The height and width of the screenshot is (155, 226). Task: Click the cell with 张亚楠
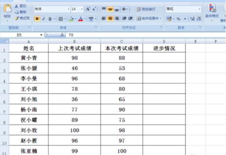coord(29,151)
